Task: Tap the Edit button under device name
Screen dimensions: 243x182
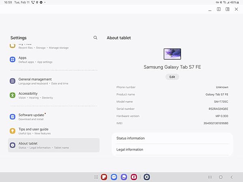Action: coord(172,77)
